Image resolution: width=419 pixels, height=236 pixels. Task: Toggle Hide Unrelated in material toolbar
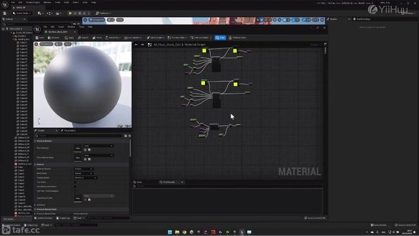click(x=199, y=38)
